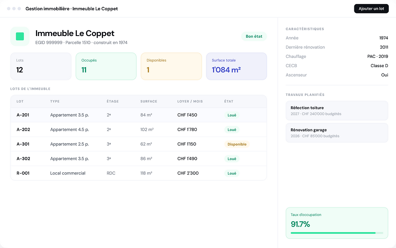Click the 91.7% occupancy rate value
Image resolution: width=396 pixels, height=248 pixels.
(300, 224)
